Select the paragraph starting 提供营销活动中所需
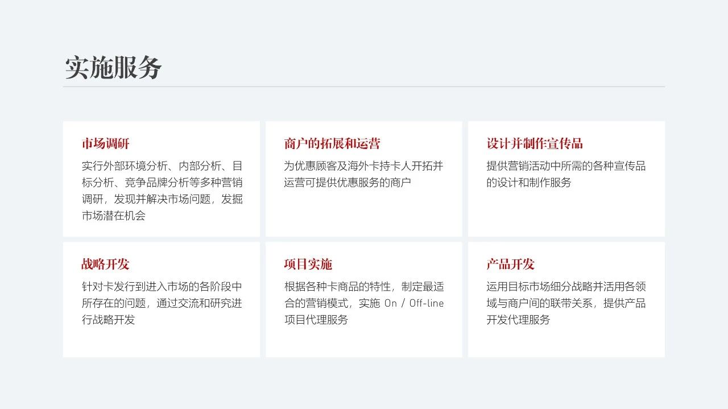This screenshot has width=728, height=409. (x=566, y=175)
